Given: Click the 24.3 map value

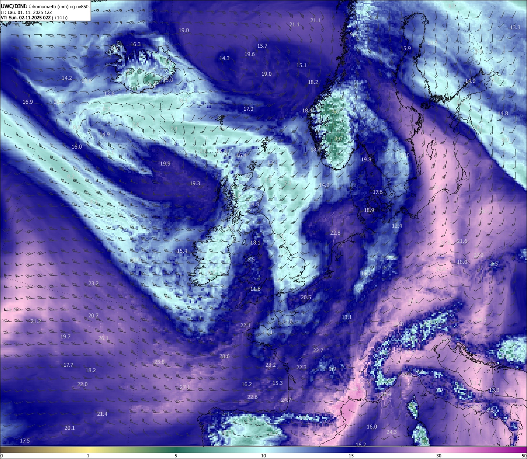Looking at the screenshot, I should click(x=392, y=432).
